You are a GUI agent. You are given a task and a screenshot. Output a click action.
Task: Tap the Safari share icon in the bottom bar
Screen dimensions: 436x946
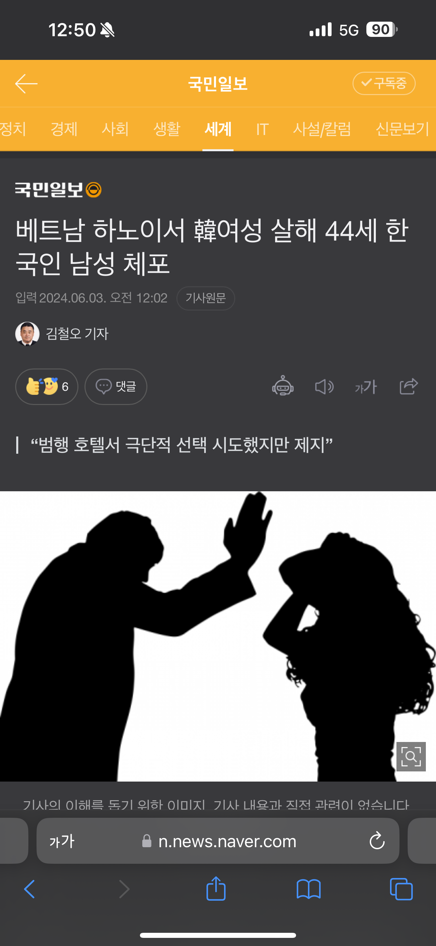[x=216, y=888]
